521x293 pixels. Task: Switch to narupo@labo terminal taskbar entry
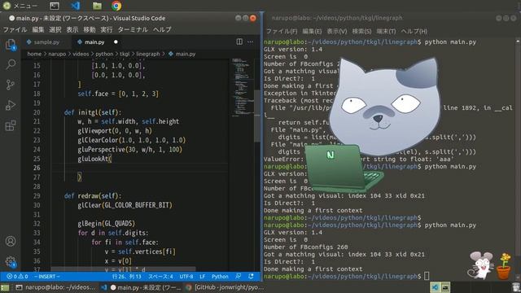coord(56,287)
